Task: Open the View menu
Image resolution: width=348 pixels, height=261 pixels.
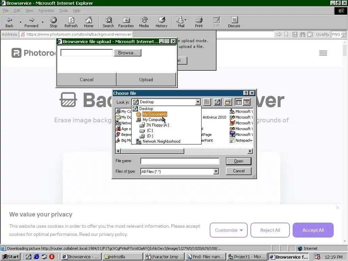Action: pos(29,11)
